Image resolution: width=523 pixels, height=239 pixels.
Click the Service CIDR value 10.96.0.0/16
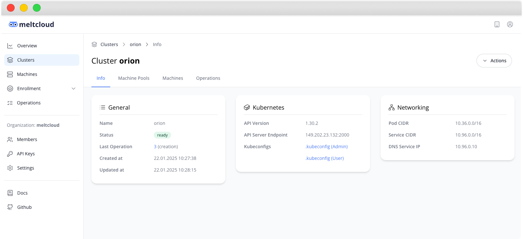click(x=468, y=135)
